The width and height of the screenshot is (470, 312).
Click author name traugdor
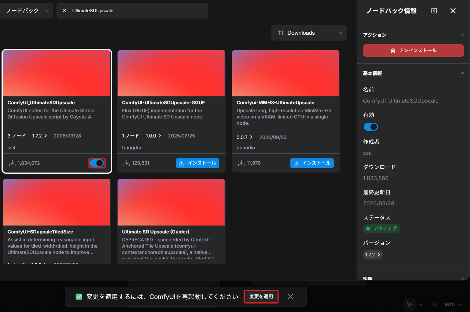tap(132, 148)
